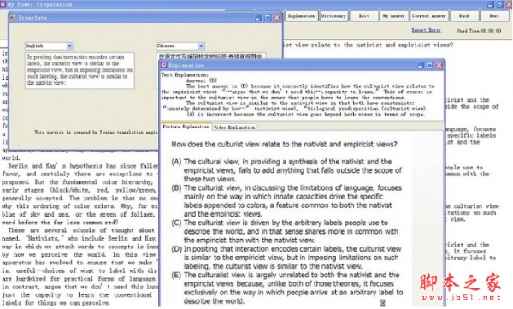Image resolution: width=513 pixels, height=309 pixels.
Task: Close the Translate window
Action: pos(277,18)
